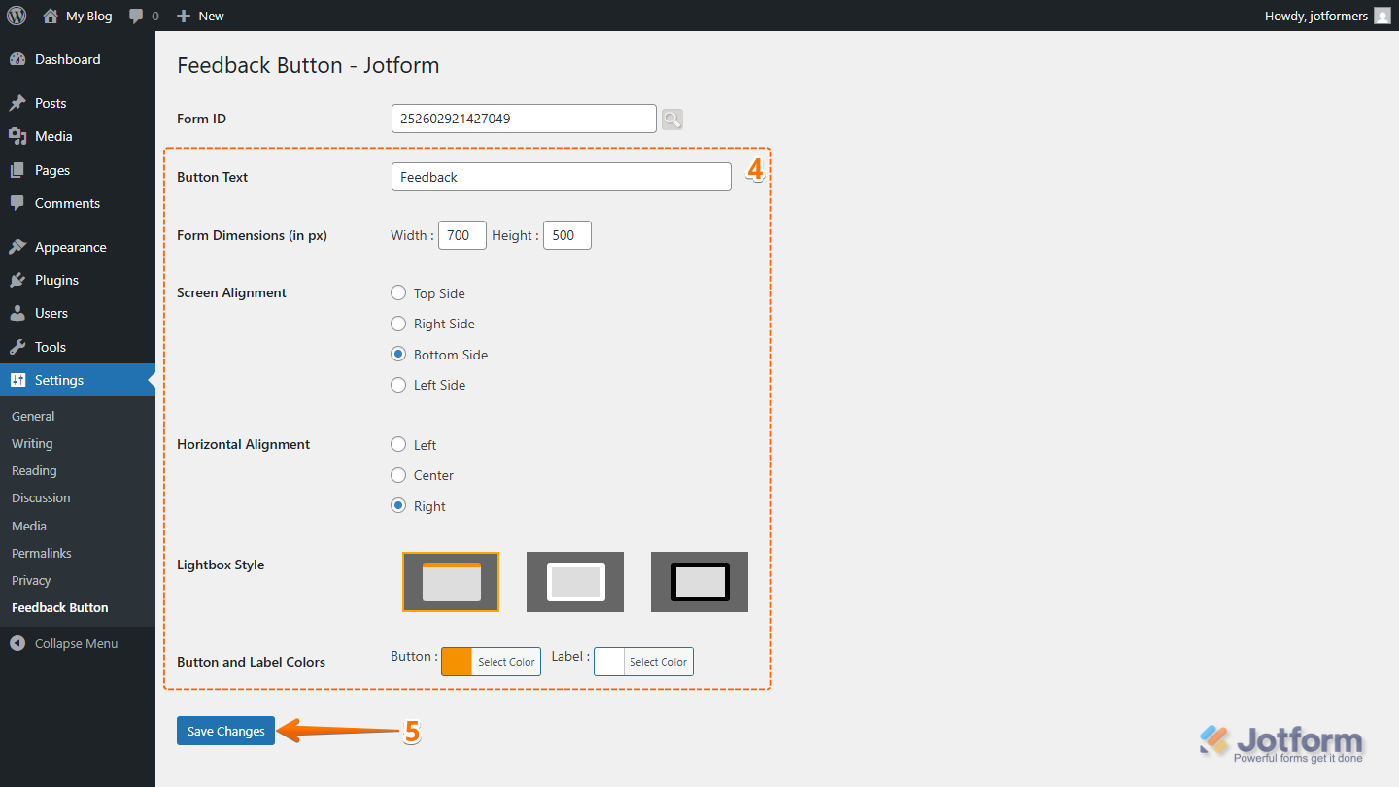Collapse the admin menu using its arrow icon
1399x787 pixels.
point(16,642)
